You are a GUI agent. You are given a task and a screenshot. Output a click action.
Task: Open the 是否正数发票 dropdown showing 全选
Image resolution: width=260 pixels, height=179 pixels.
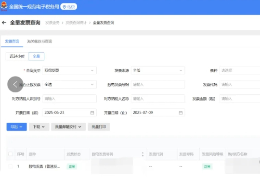pos(69,85)
